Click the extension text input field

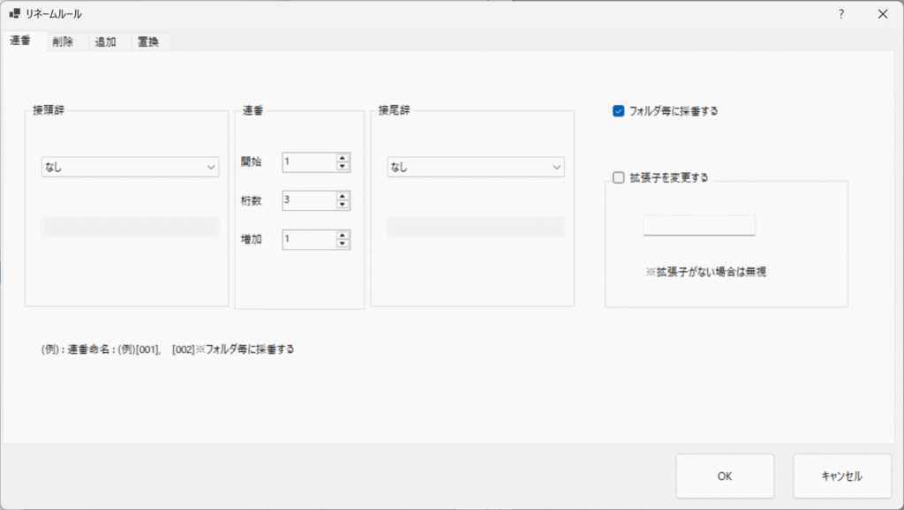(699, 226)
